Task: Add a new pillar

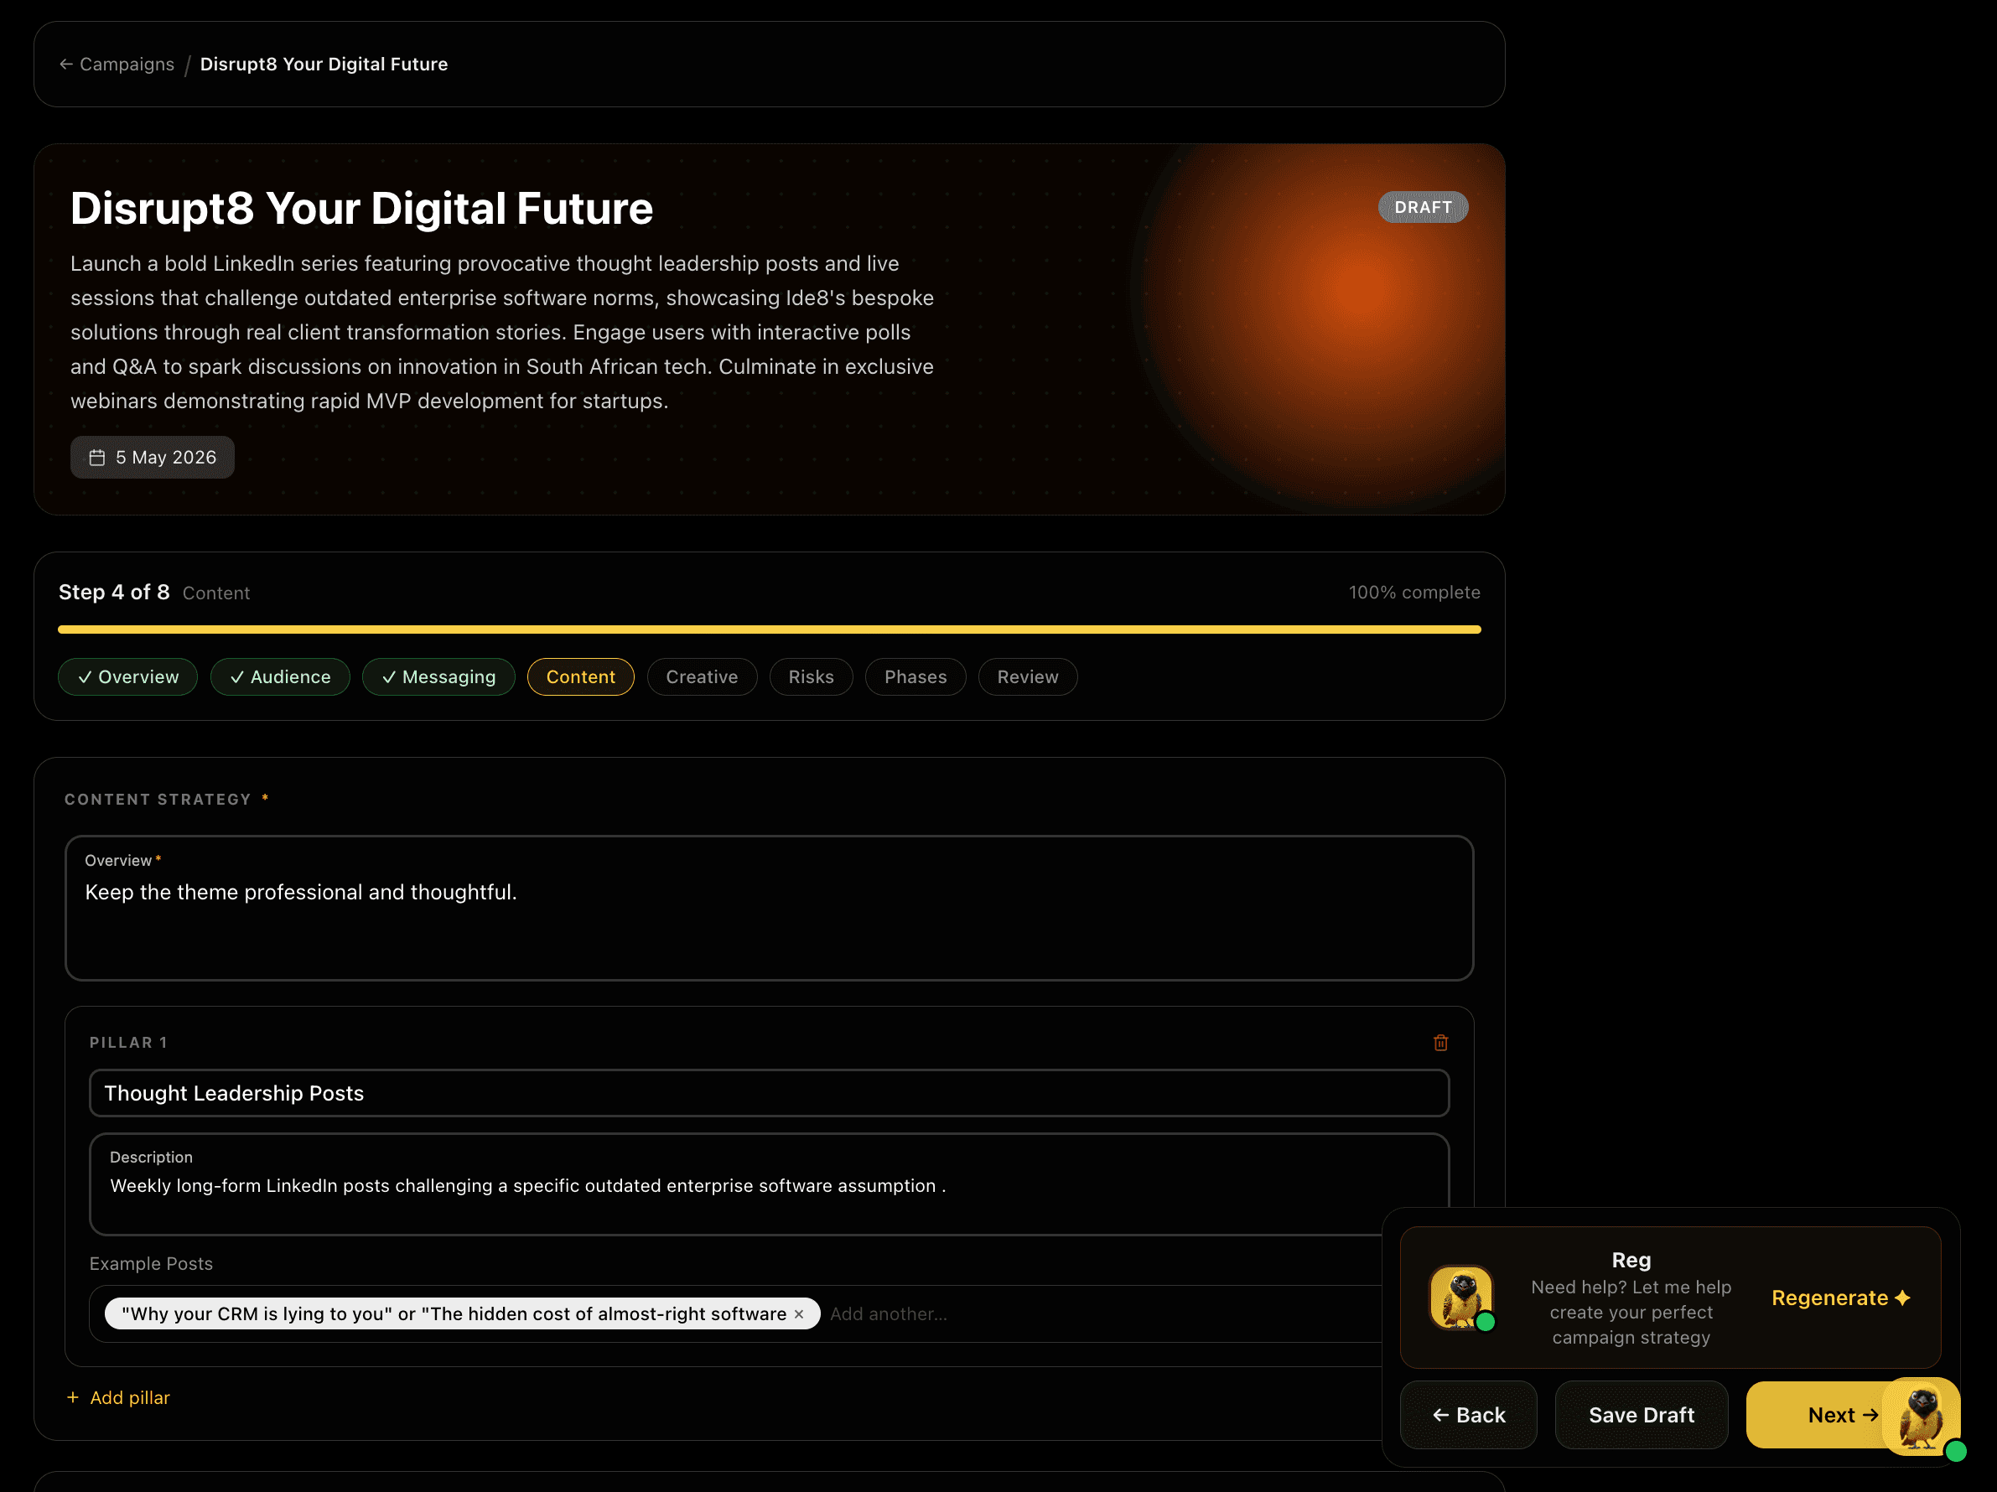Action: point(118,1397)
